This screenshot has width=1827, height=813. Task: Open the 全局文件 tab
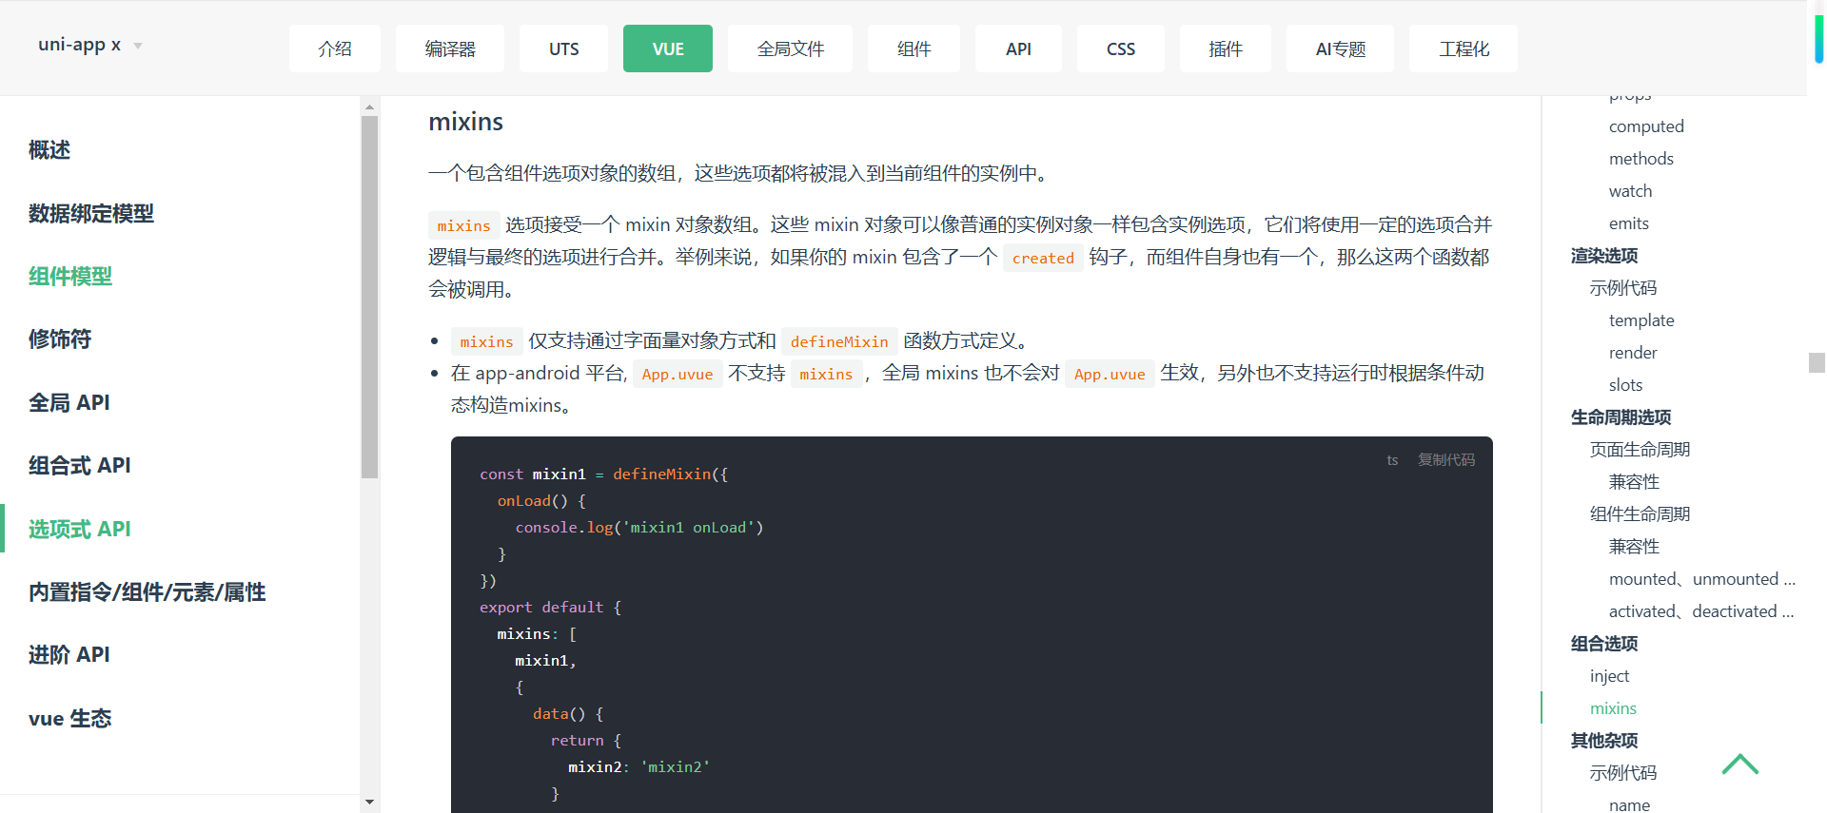(x=790, y=48)
